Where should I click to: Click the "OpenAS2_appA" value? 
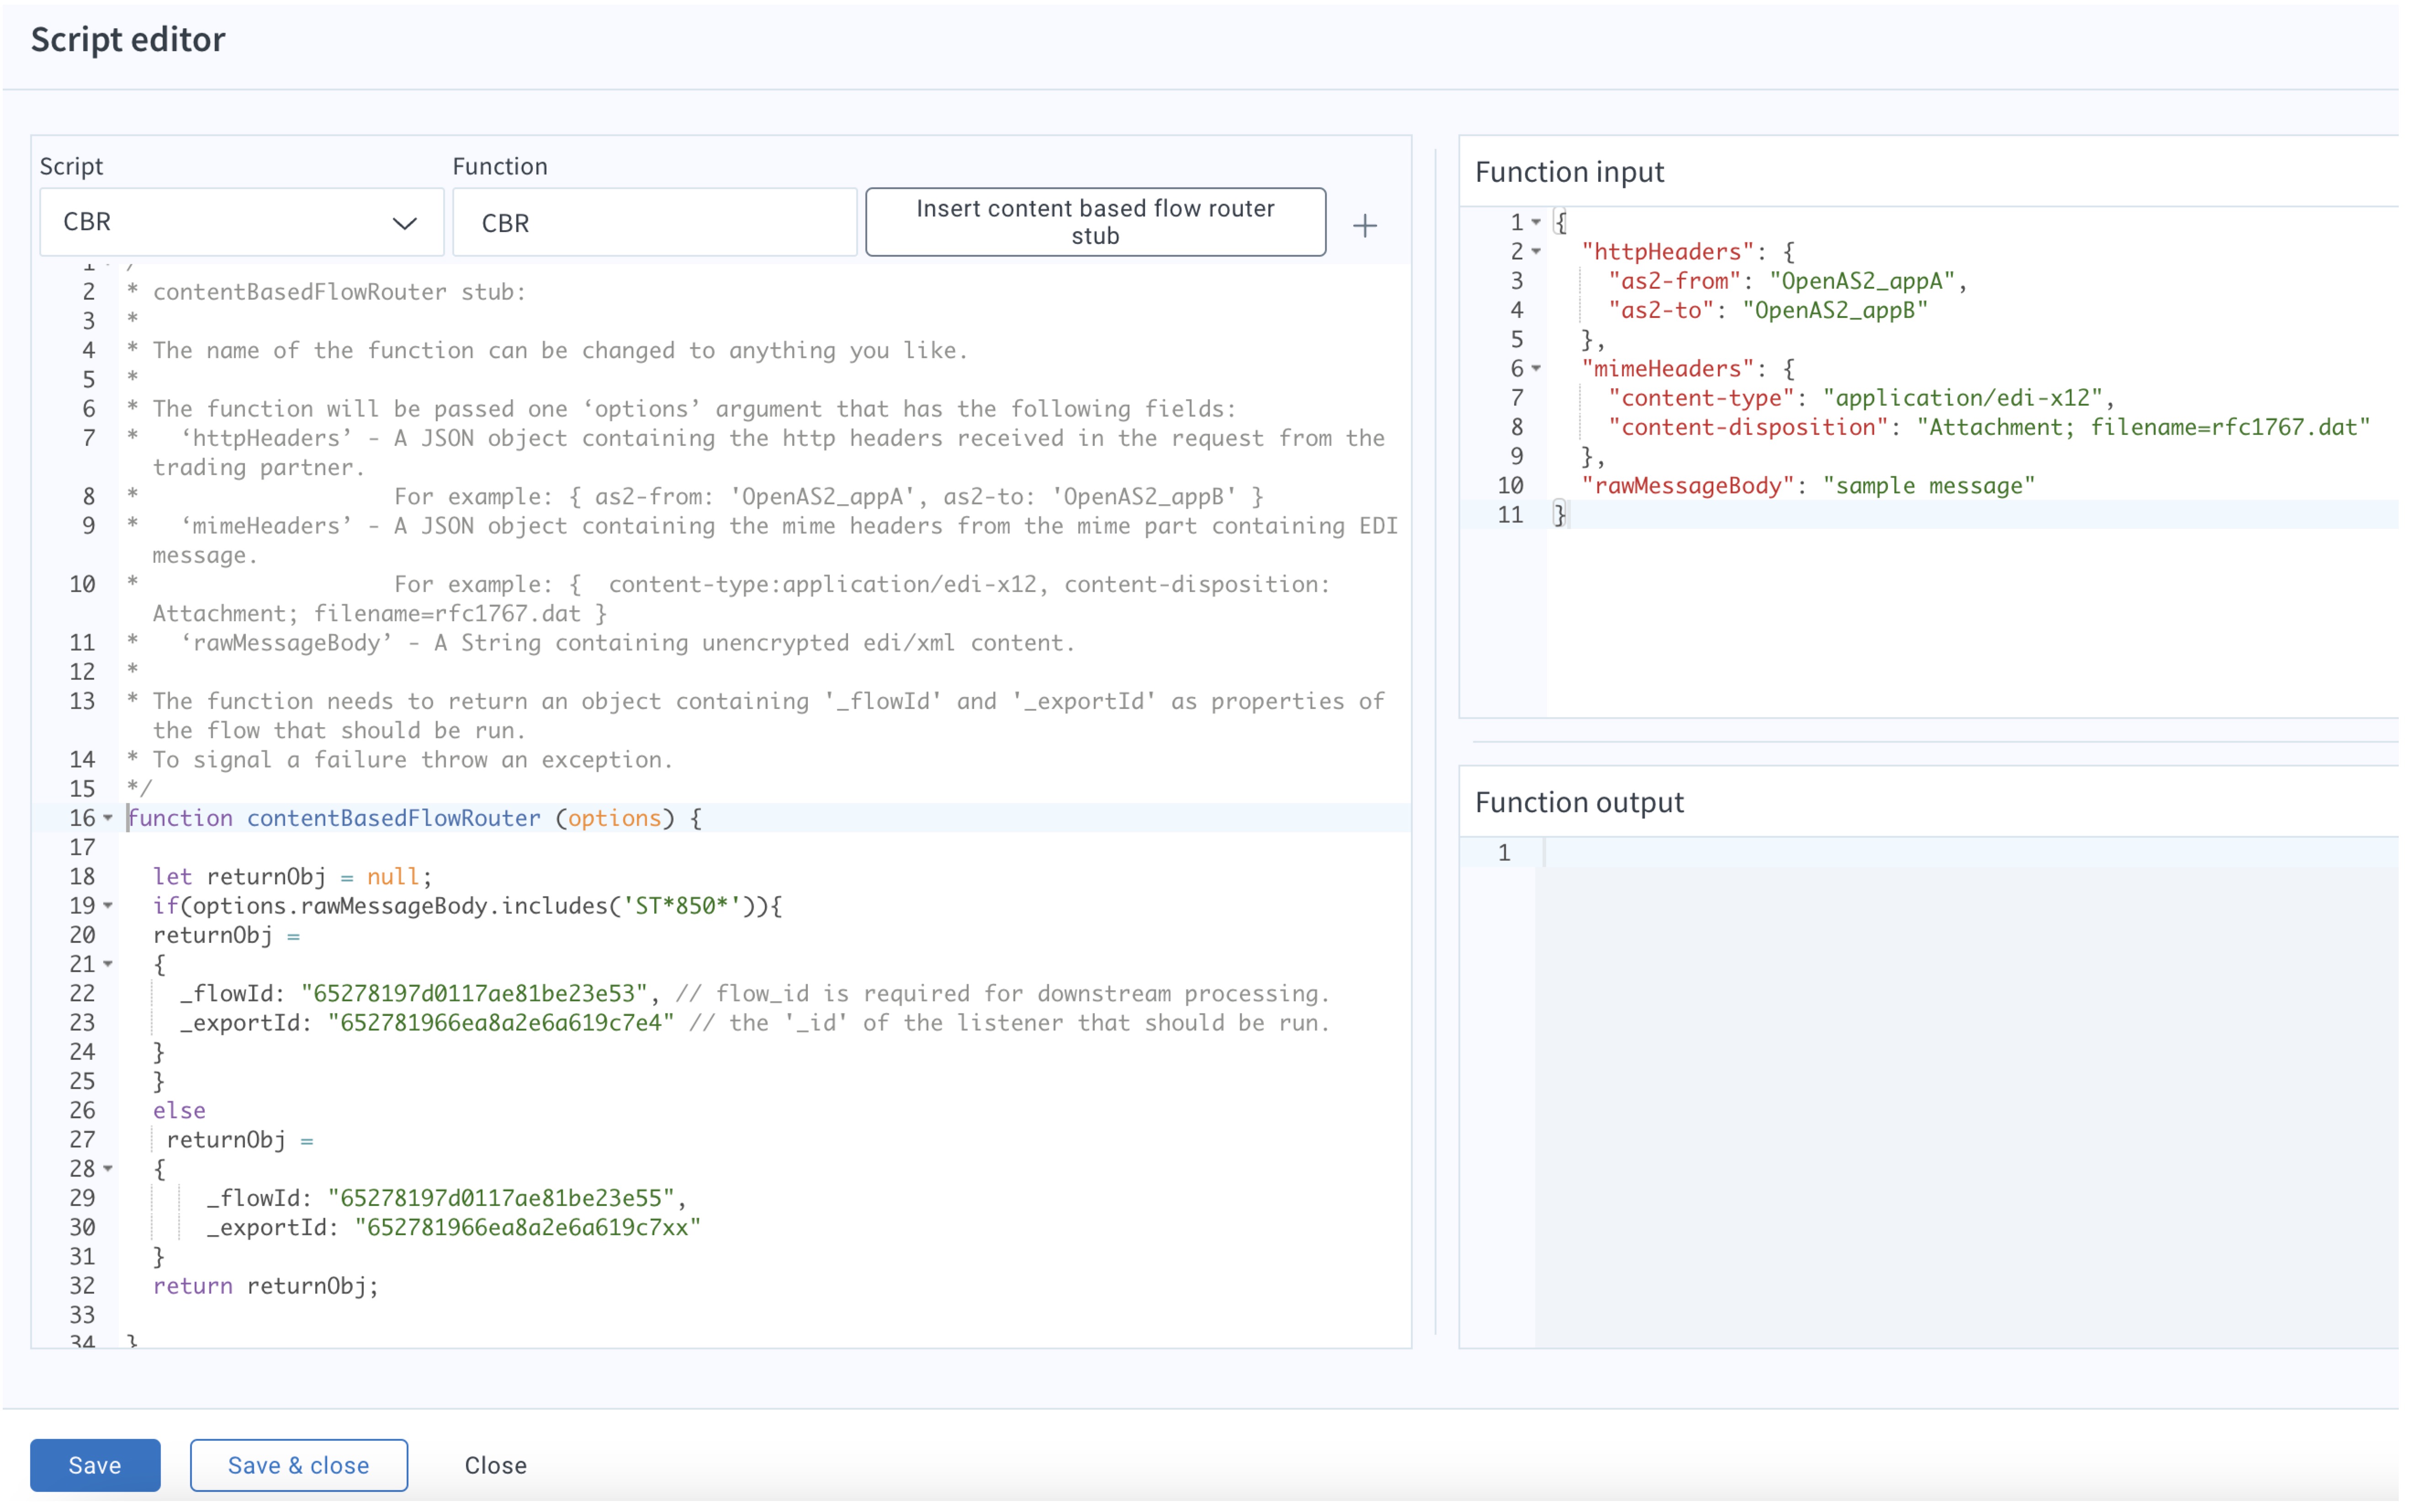click(x=1861, y=281)
